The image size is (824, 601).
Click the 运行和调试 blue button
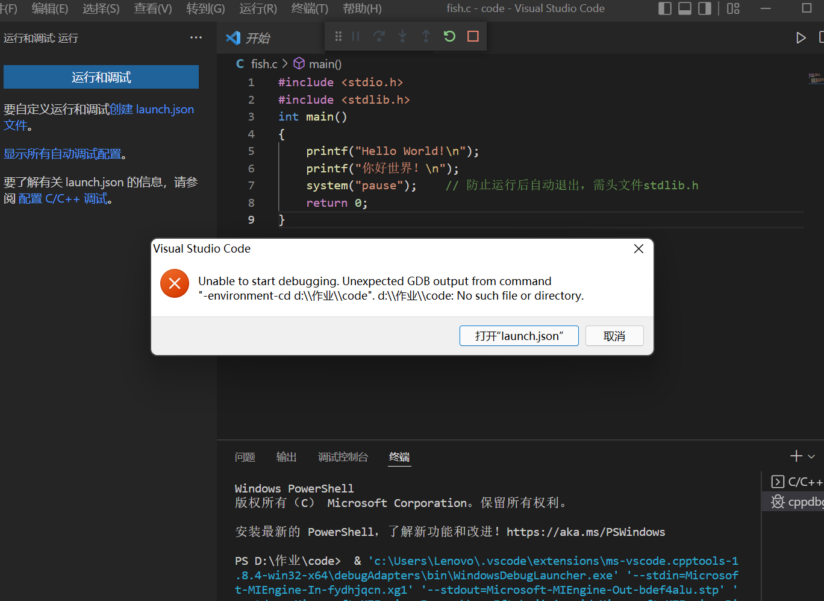click(x=101, y=77)
